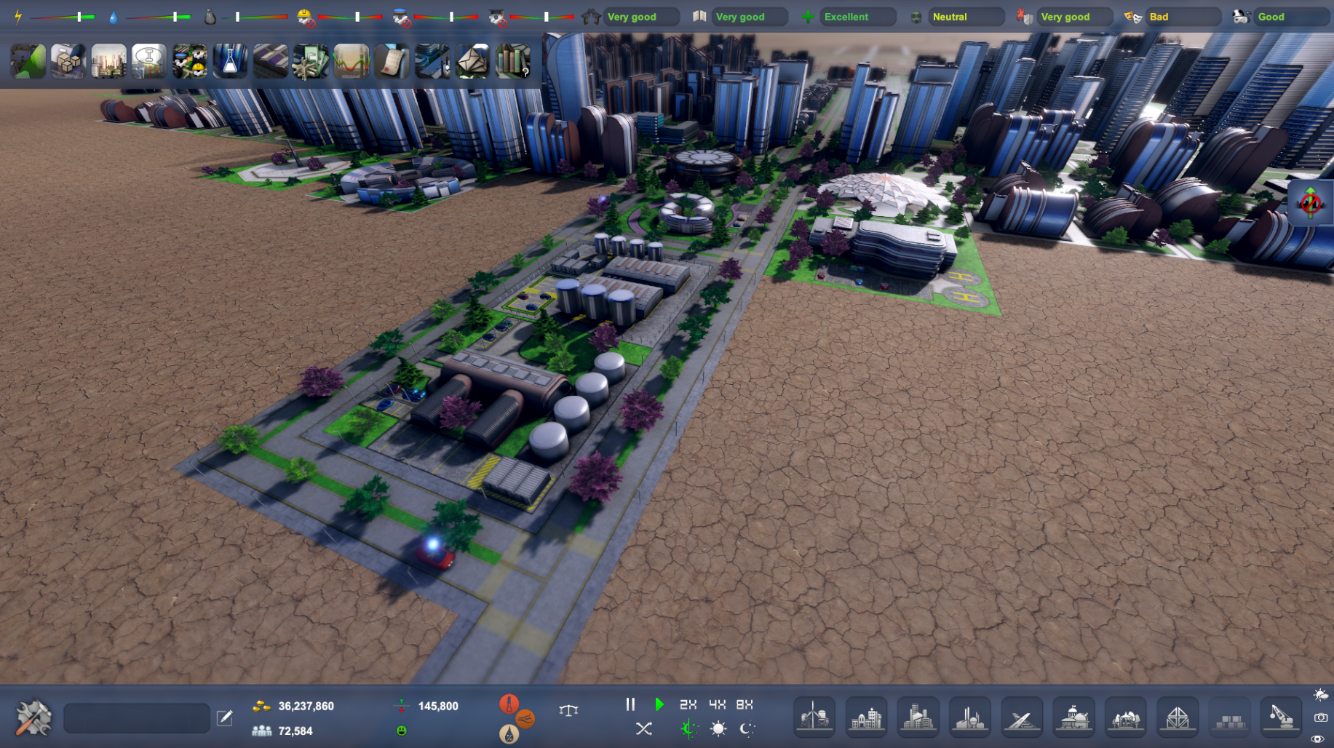Open the industrial factory build menu
Screen dimensions: 1334x748
click(x=970, y=717)
